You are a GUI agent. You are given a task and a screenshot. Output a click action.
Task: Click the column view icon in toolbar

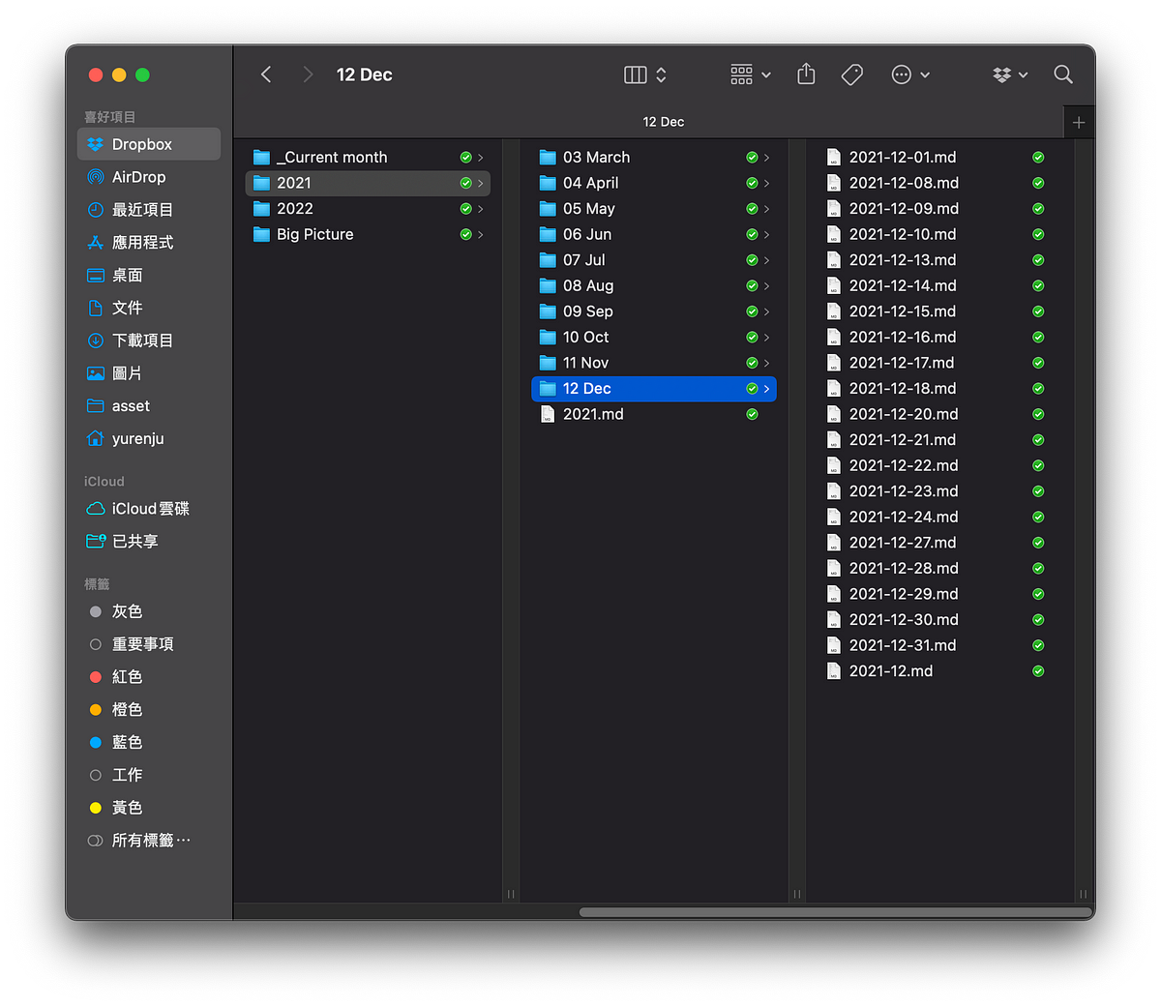point(636,74)
